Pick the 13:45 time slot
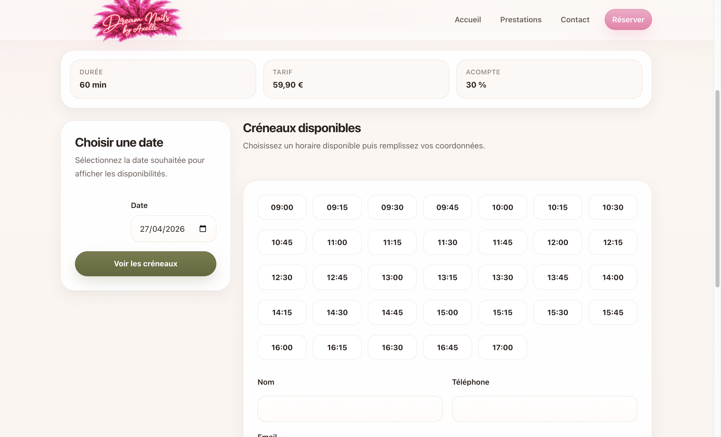This screenshot has height=437, width=721. (558, 277)
